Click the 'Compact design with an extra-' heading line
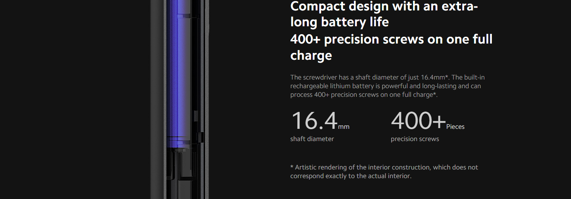The height and width of the screenshot is (199, 571). (384, 6)
